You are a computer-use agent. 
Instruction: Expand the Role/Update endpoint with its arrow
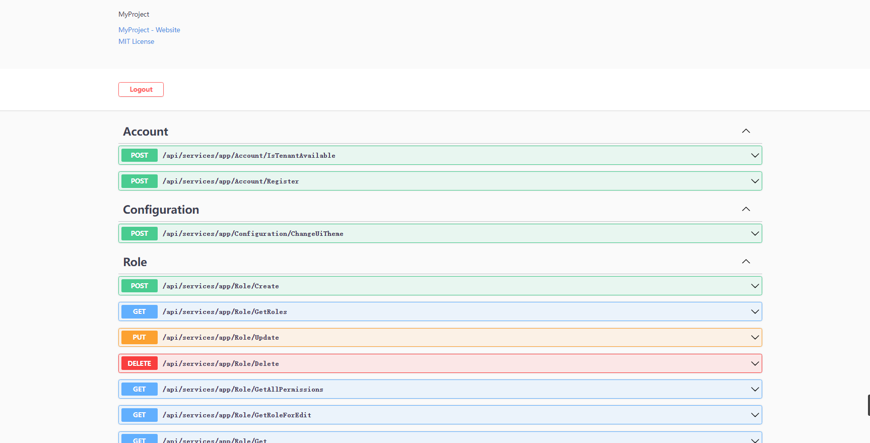[x=755, y=337]
